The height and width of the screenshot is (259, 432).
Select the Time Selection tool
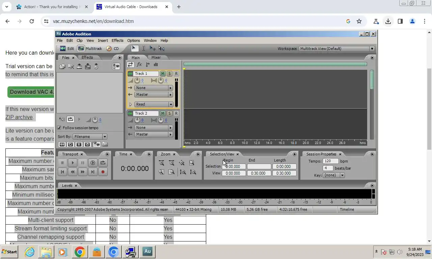click(x=143, y=48)
